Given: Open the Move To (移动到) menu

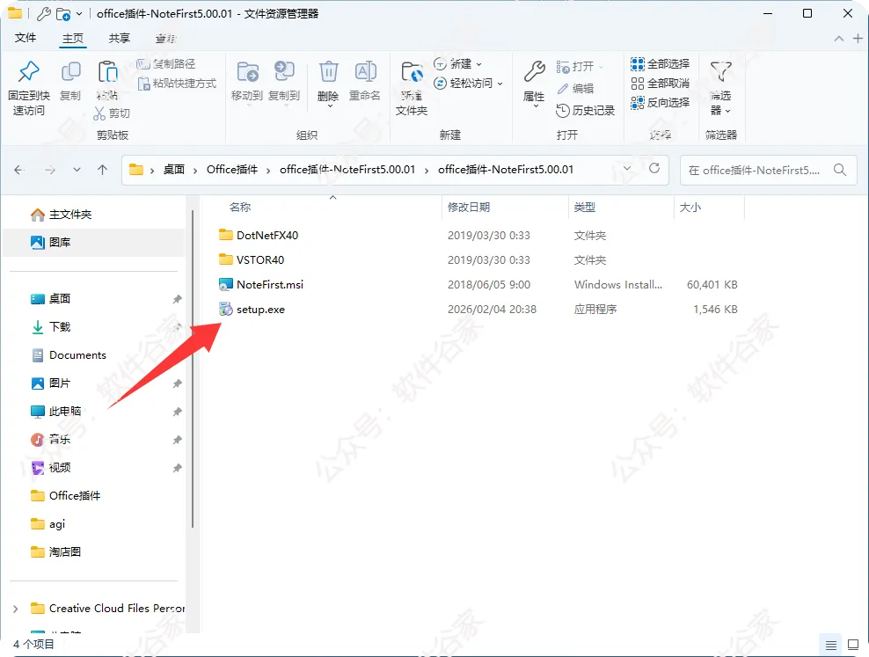Looking at the screenshot, I should pyautogui.click(x=247, y=82).
